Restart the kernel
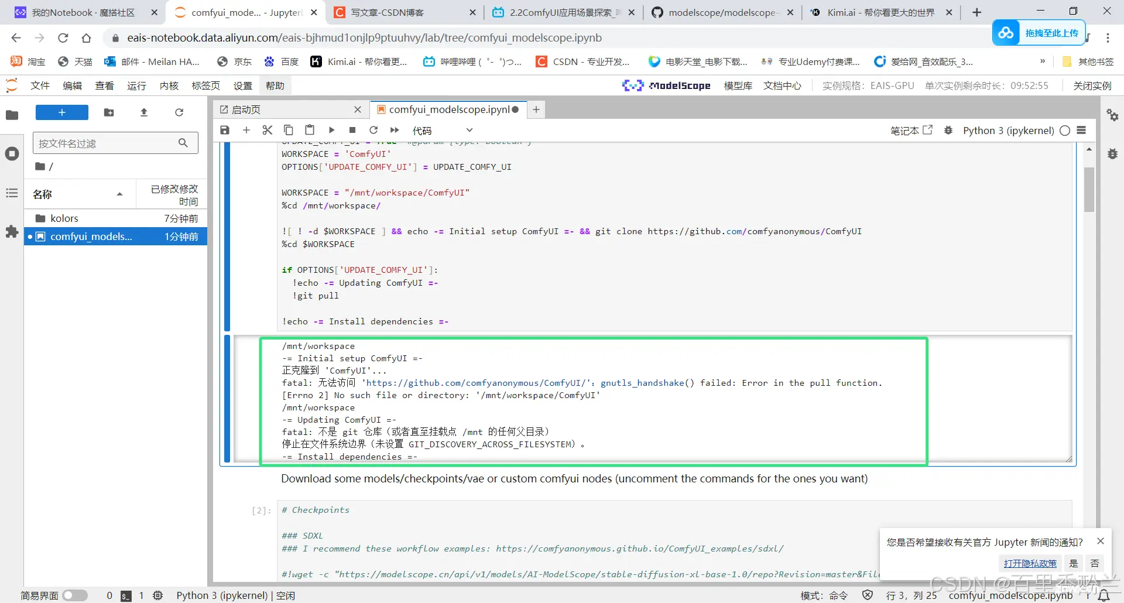The width and height of the screenshot is (1124, 603). tap(373, 130)
